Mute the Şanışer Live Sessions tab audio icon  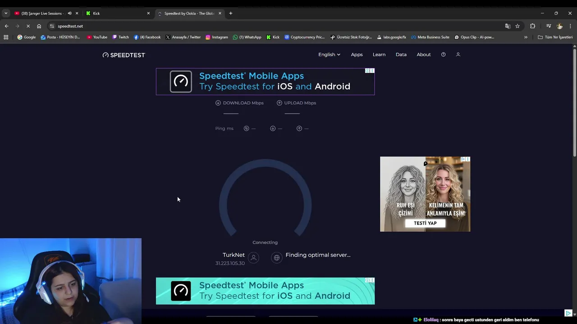69,13
